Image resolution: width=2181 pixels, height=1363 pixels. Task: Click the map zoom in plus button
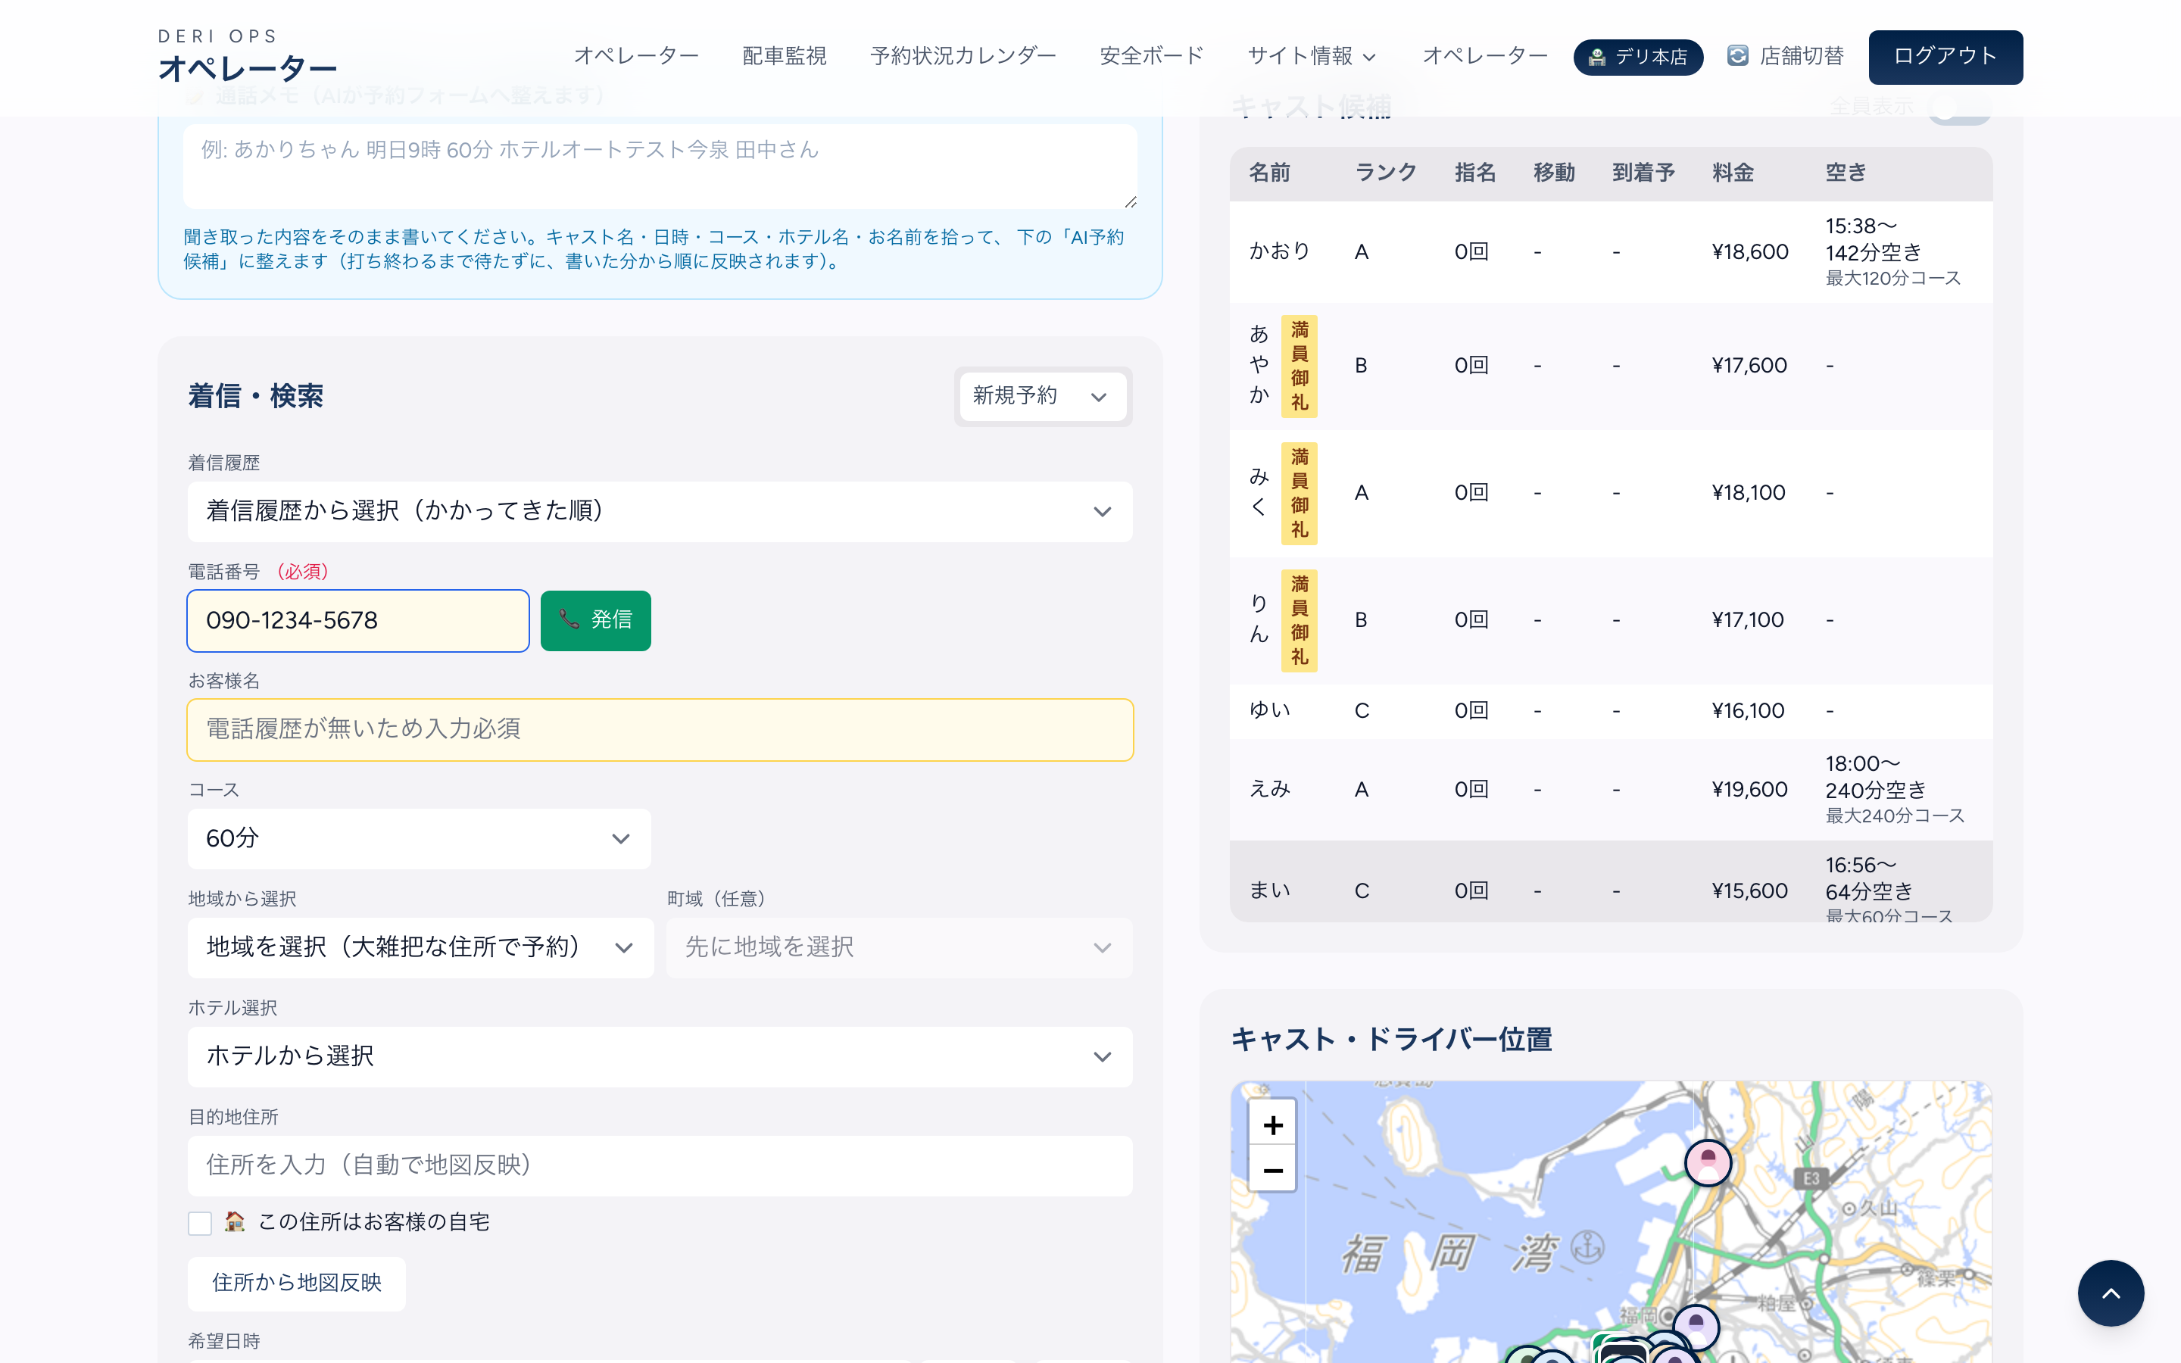pos(1272,1124)
